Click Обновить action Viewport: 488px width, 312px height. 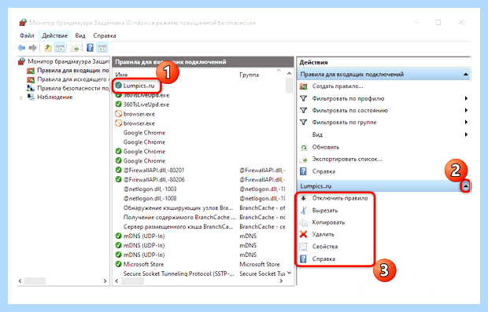[x=326, y=147]
